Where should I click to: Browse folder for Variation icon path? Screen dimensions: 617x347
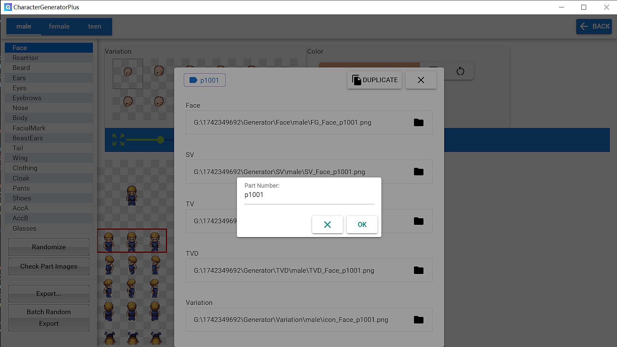[418, 320]
